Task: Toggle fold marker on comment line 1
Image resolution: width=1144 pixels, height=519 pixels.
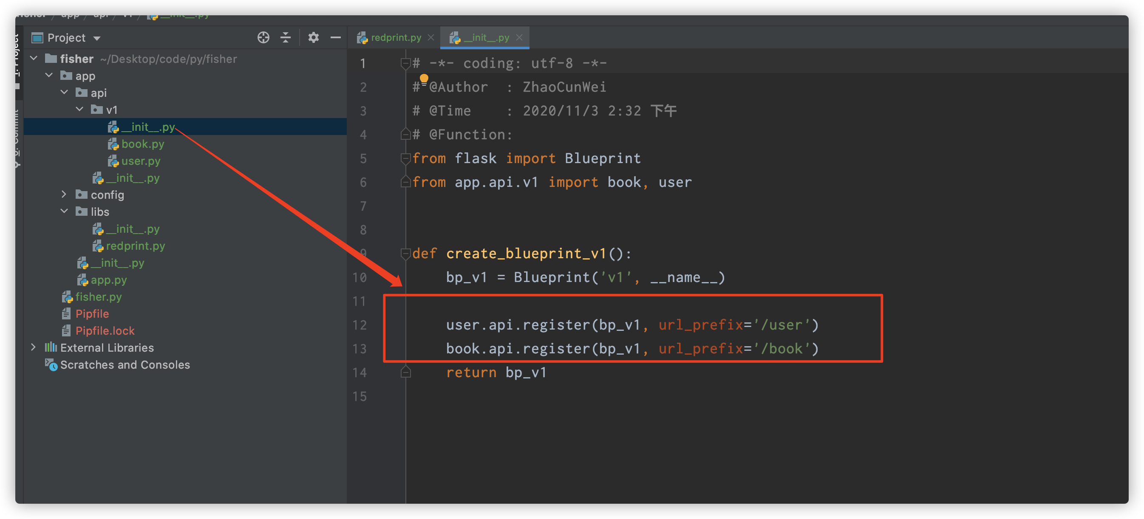Action: [405, 63]
